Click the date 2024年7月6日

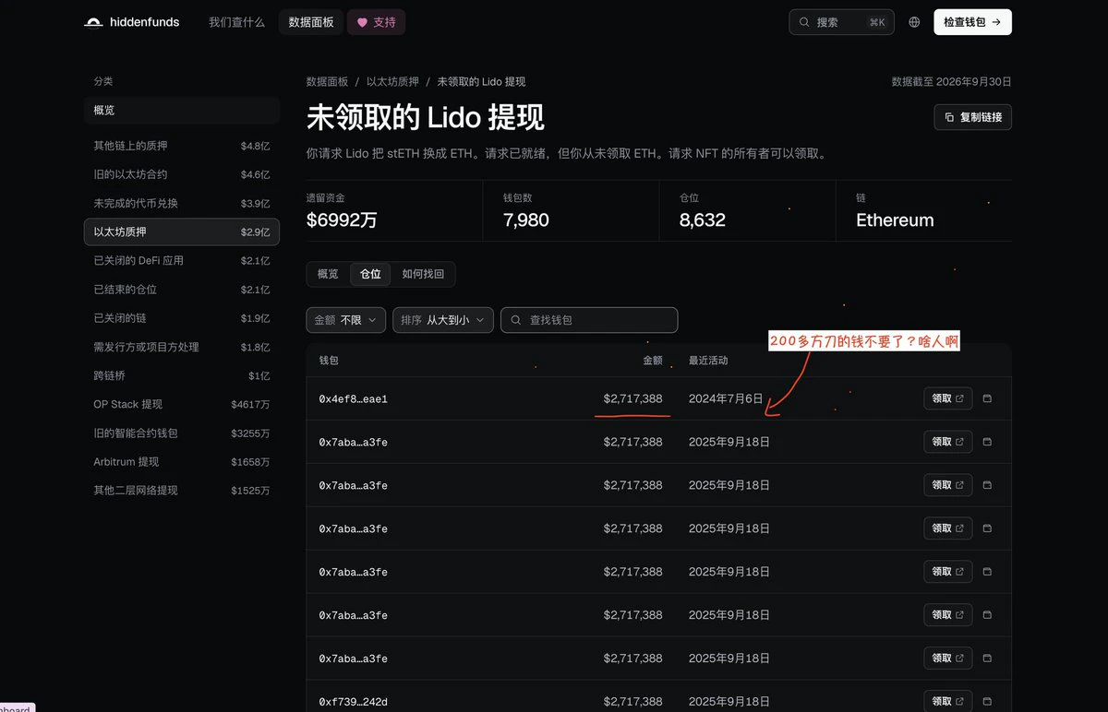pyautogui.click(x=726, y=399)
